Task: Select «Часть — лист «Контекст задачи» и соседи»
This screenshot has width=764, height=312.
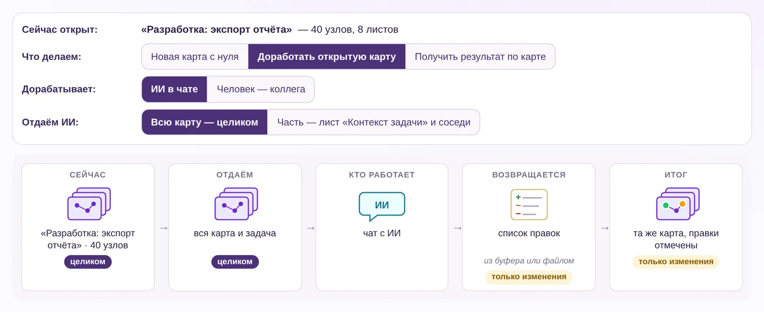Action: coord(374,122)
